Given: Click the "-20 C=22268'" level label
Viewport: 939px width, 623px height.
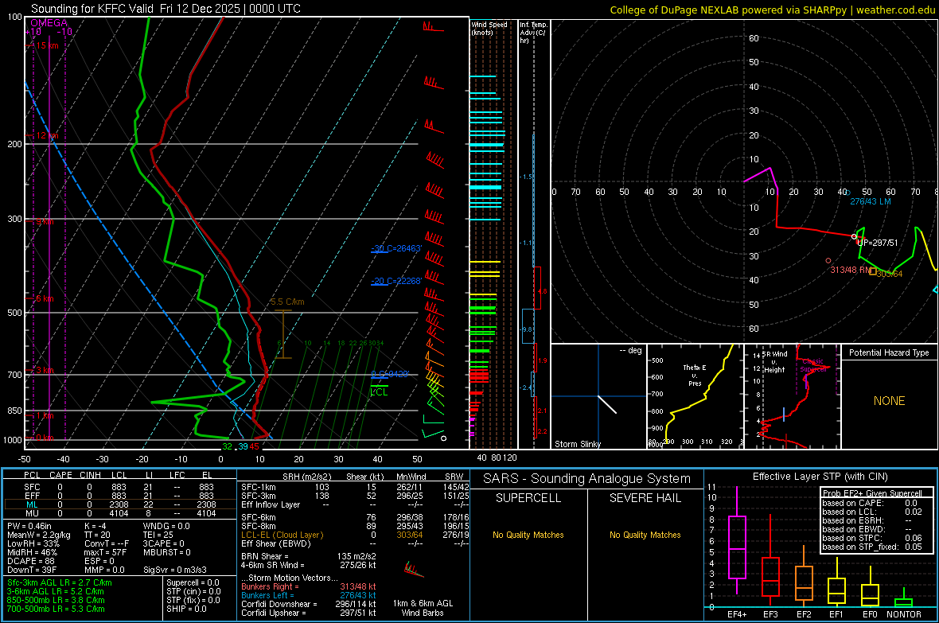Looking at the screenshot, I should click(x=396, y=281).
